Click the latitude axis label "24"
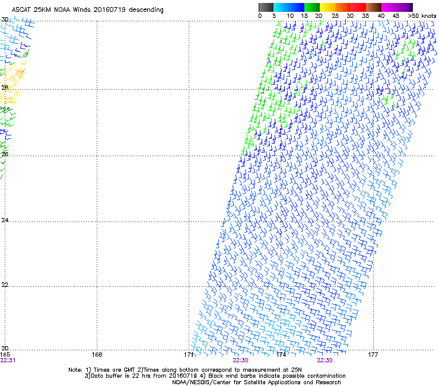Screen dimensions: 439x386 point(5,220)
